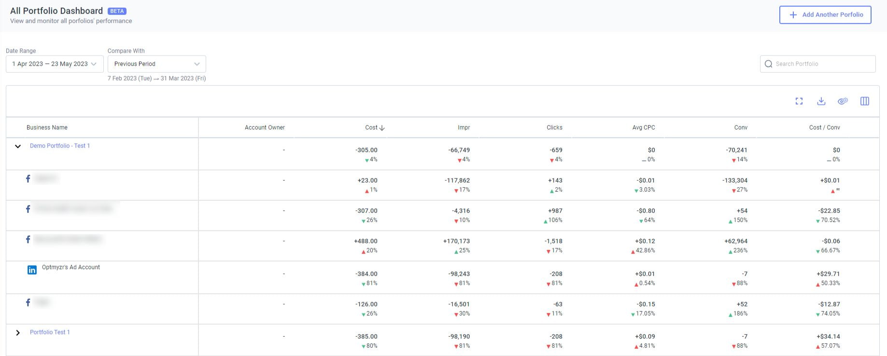Click the Facebook icon in the -307.00 cost row
The width and height of the screenshot is (887, 356).
click(x=28, y=209)
